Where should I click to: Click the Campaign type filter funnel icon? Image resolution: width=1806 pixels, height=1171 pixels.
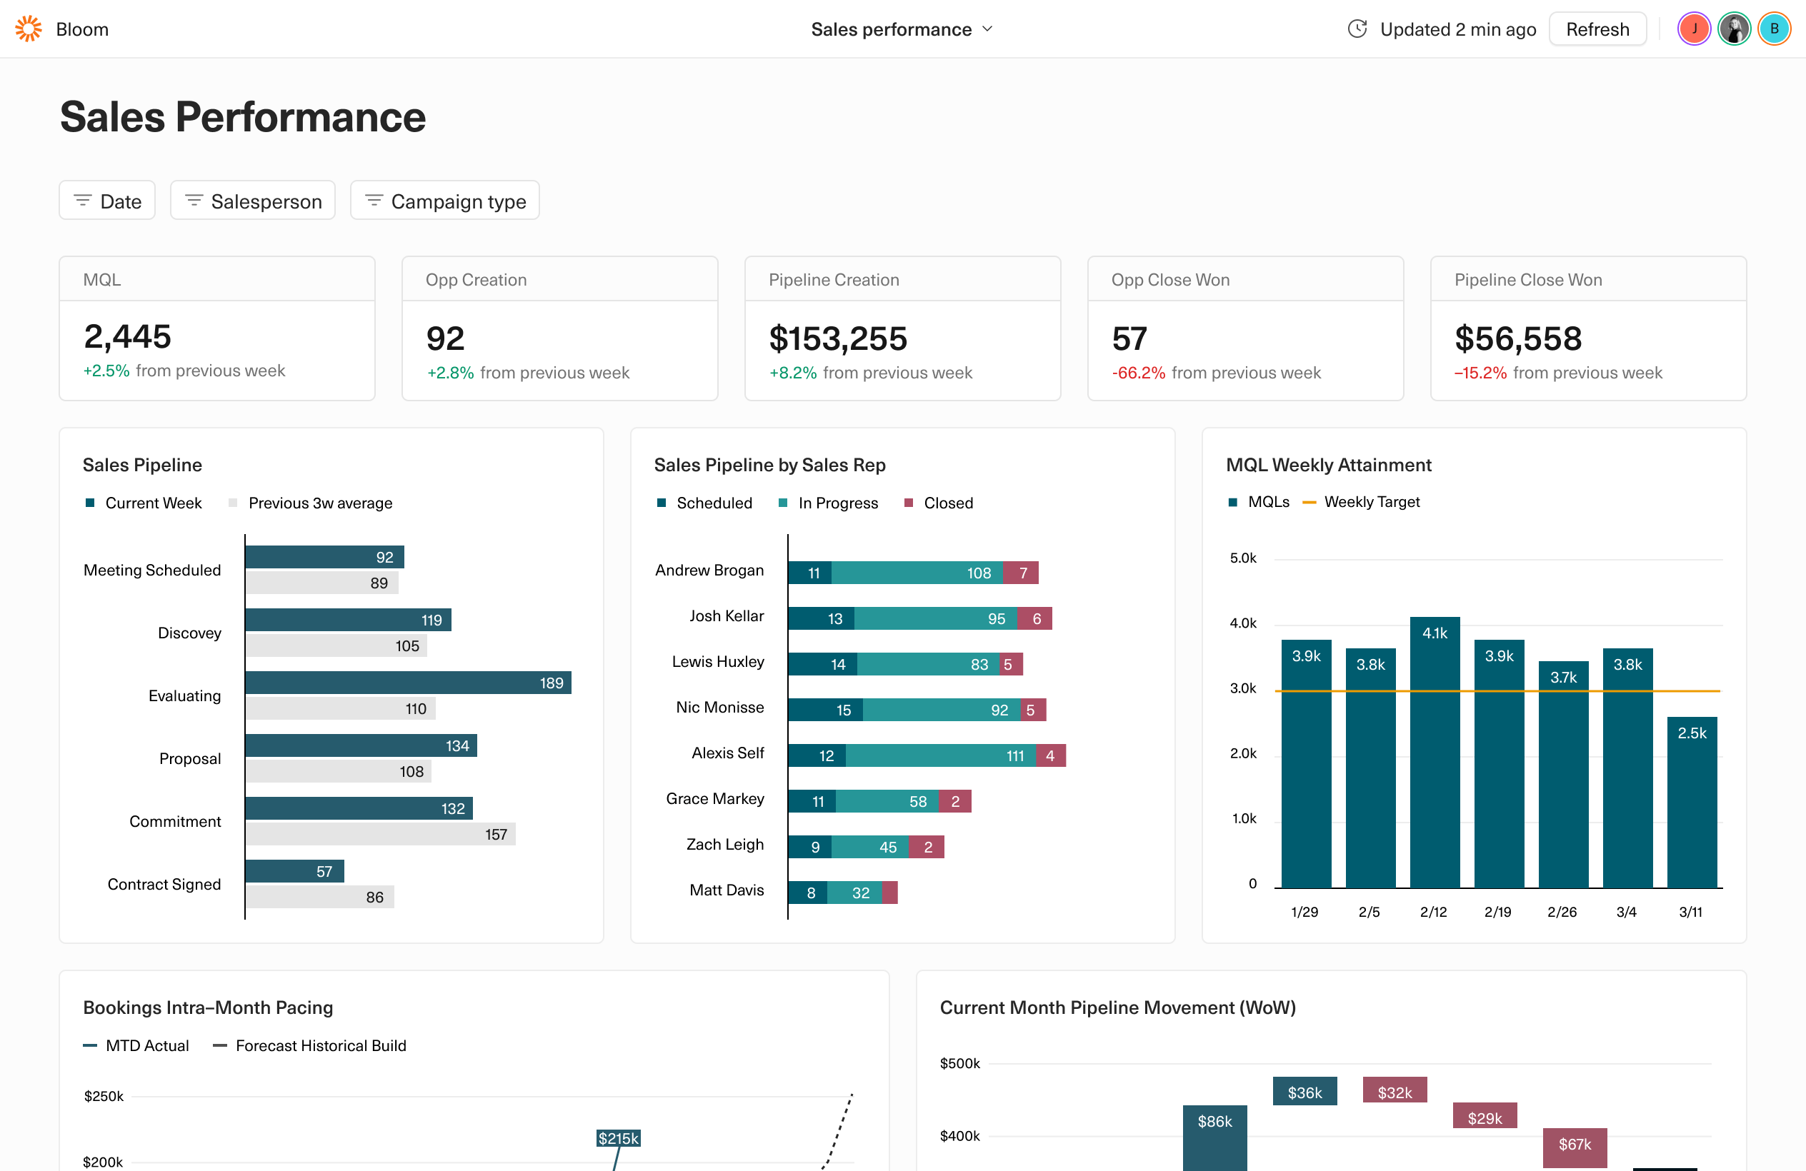coord(375,201)
